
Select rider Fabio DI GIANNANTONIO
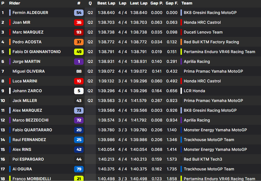[36, 52]
